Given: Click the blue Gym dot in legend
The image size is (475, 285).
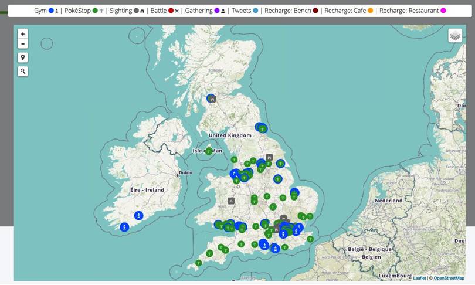Looking at the screenshot, I should 51,11.
